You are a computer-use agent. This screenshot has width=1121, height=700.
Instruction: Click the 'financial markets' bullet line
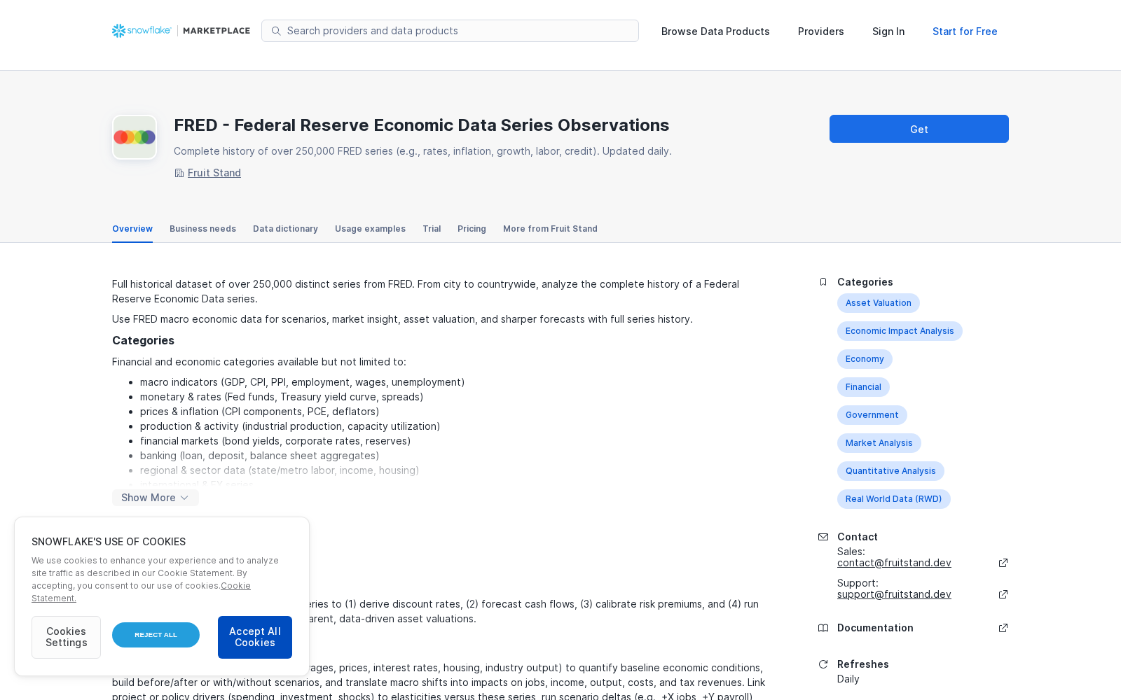[275, 441]
